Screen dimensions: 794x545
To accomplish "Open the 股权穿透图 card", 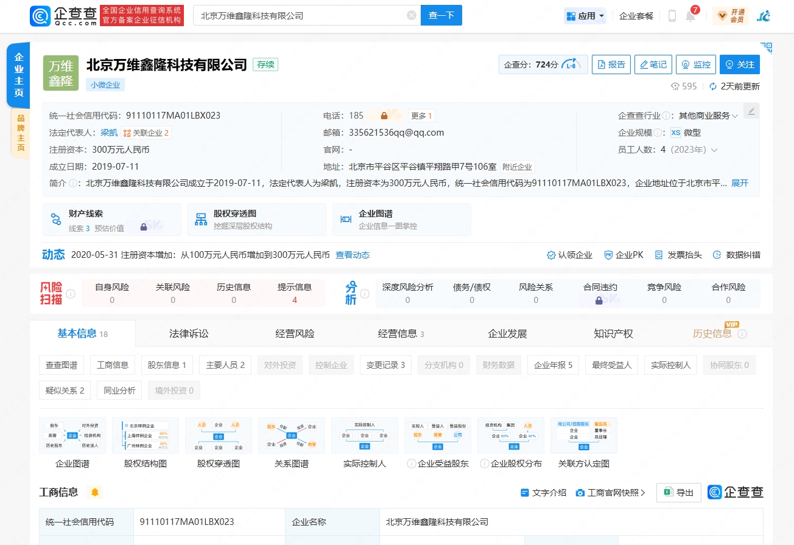I will click(x=257, y=220).
